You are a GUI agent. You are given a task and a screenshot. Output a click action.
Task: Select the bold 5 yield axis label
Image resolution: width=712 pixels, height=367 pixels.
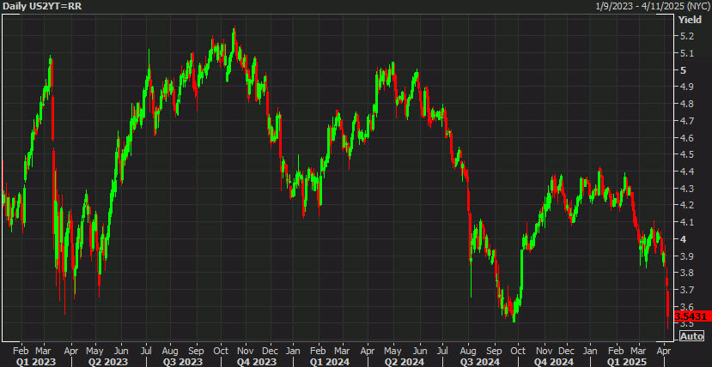coord(683,70)
